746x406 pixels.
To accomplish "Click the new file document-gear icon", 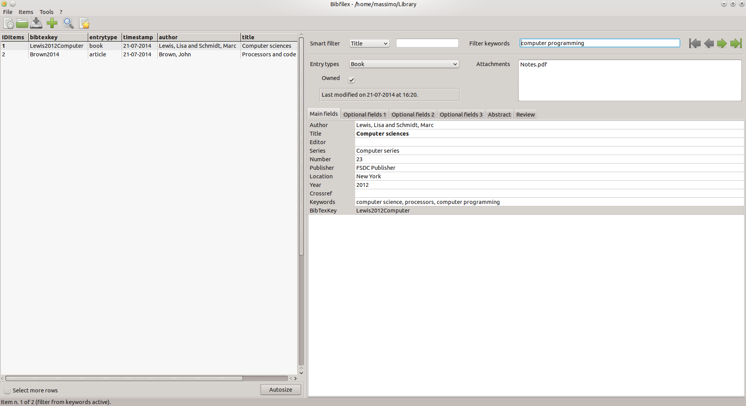I will 9,23.
